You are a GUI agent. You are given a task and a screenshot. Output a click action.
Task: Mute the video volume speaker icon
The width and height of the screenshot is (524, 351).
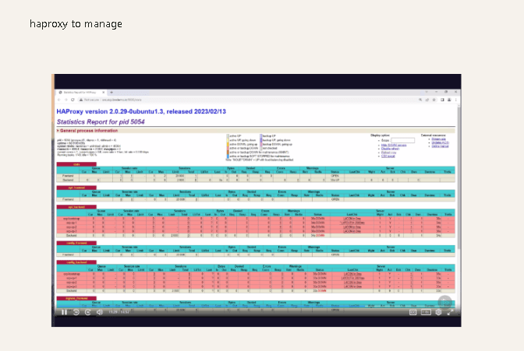[x=100, y=312]
